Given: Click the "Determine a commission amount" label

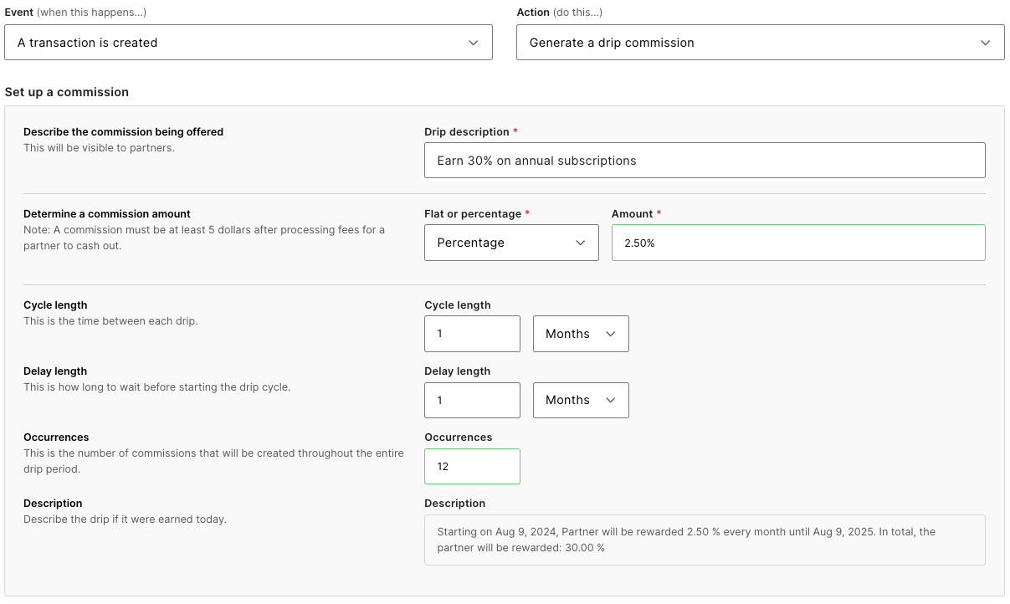Looking at the screenshot, I should [107, 214].
